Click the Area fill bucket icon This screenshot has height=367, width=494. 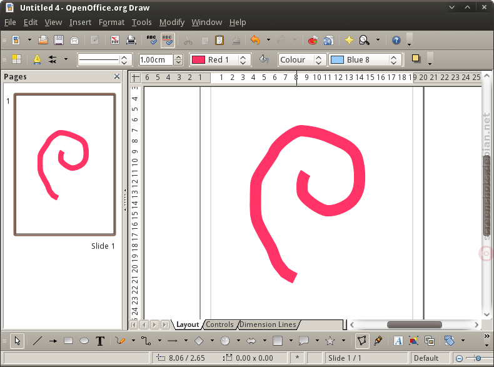click(x=264, y=59)
